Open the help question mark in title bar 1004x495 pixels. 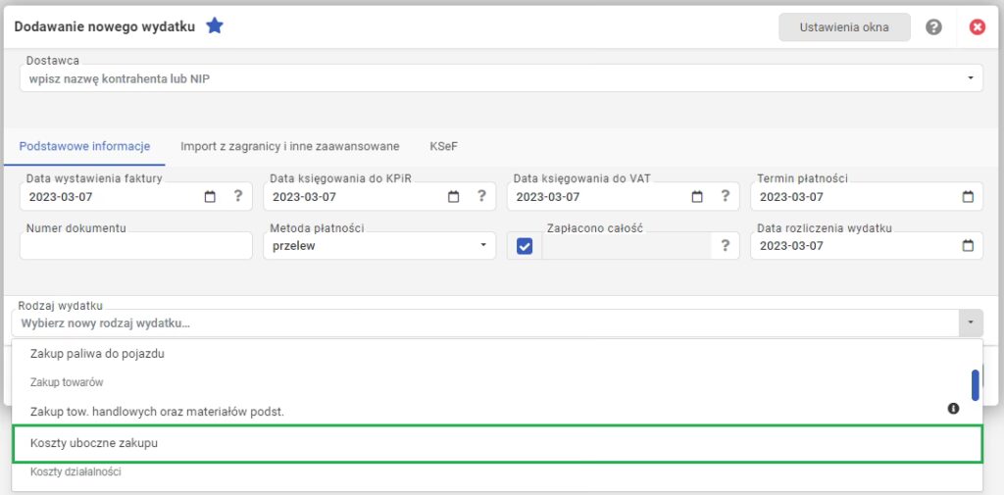coord(933,27)
